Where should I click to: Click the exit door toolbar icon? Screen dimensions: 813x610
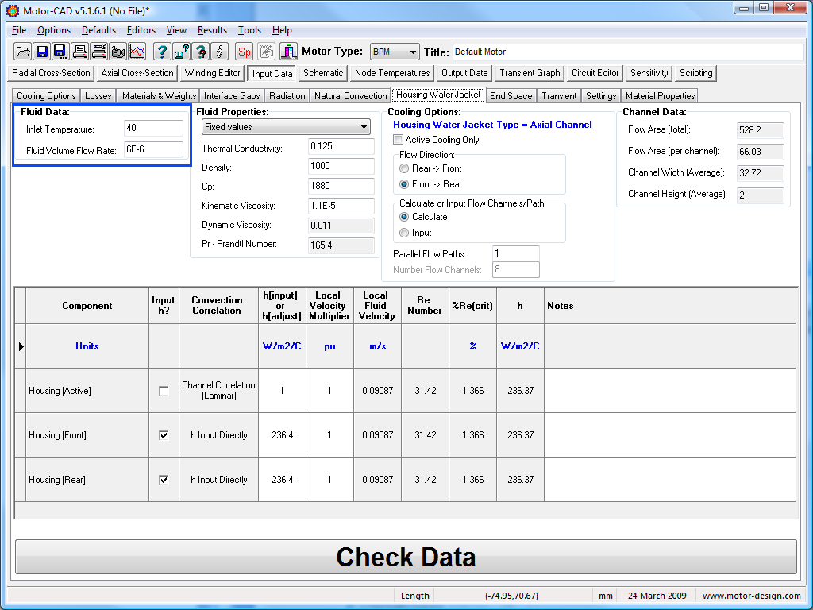point(288,52)
